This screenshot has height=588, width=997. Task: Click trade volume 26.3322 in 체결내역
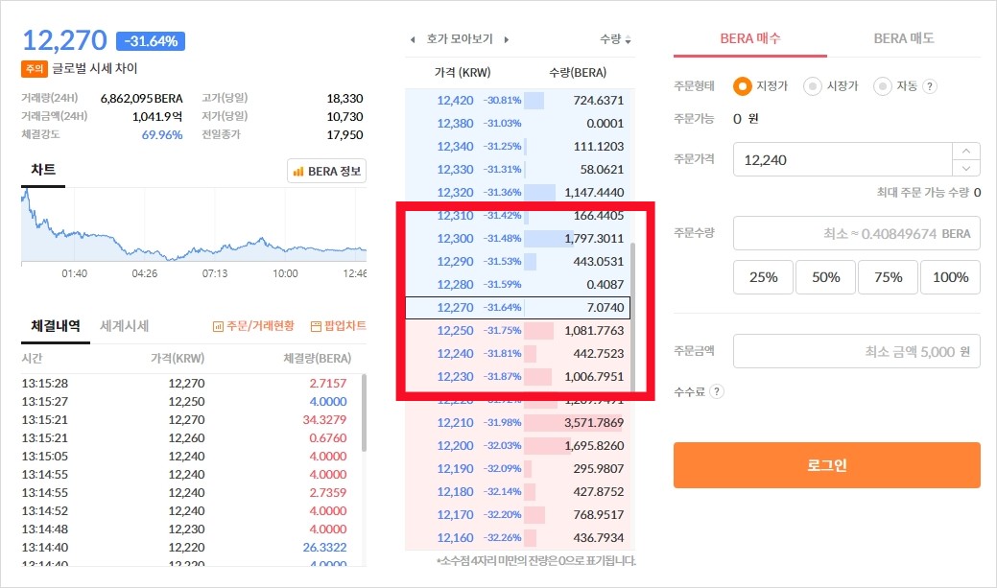324,548
